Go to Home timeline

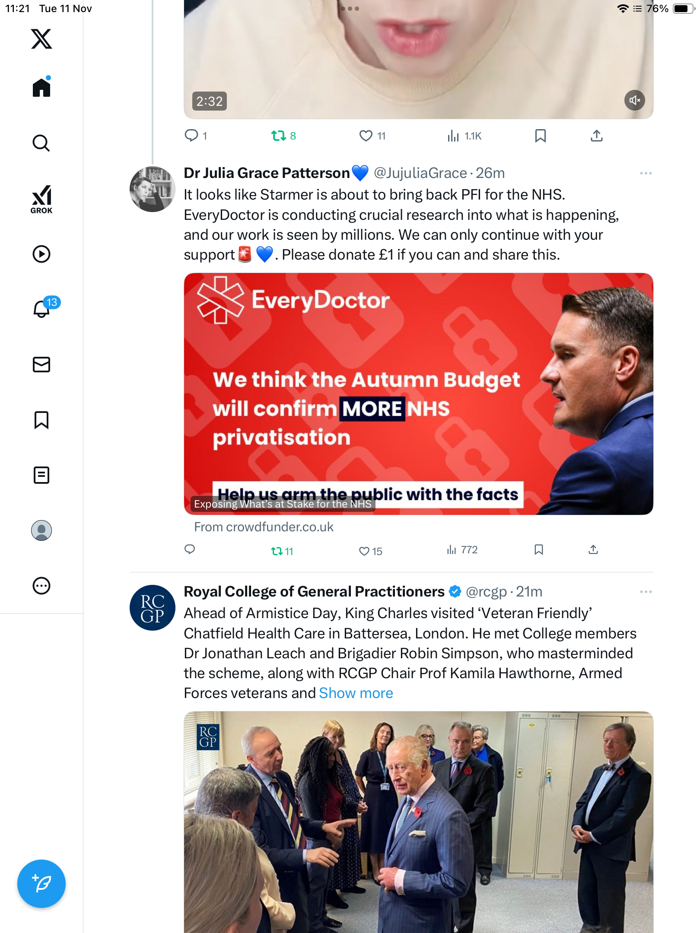(x=41, y=88)
